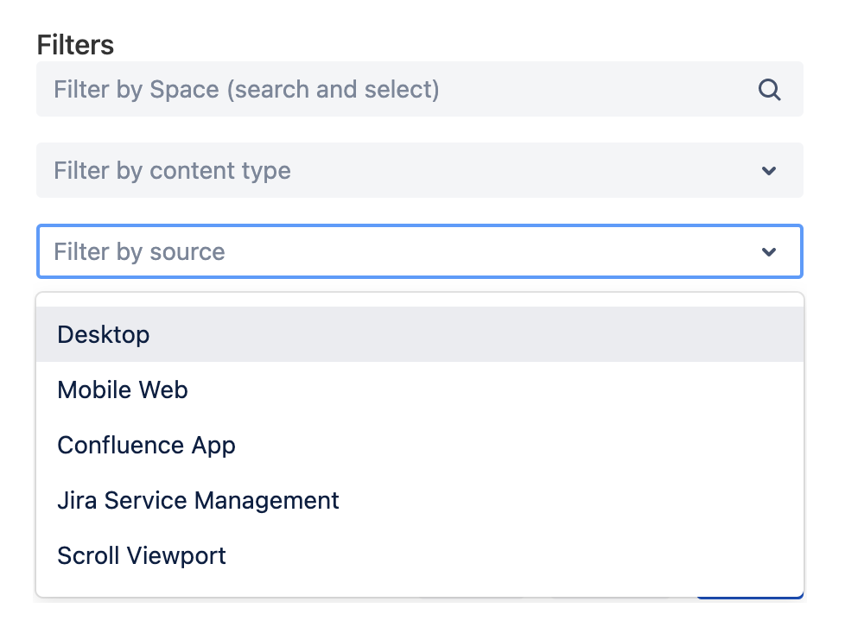Select Desktop from the source list
This screenshot has height=627, width=845.
(104, 335)
